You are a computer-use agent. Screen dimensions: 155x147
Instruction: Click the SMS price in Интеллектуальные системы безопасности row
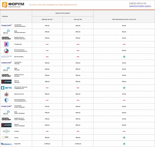[x=124, y=50]
